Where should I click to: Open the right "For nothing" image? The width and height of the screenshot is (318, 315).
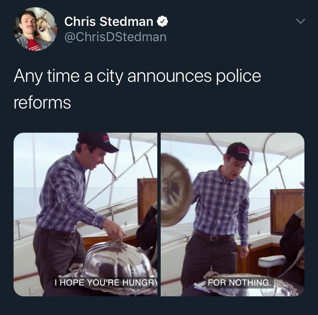[232, 215]
